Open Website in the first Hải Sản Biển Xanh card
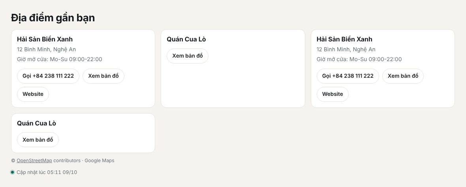466x187 pixels. click(x=33, y=94)
